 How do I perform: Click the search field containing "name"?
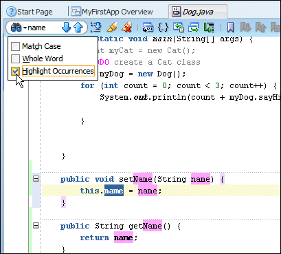click(x=43, y=28)
